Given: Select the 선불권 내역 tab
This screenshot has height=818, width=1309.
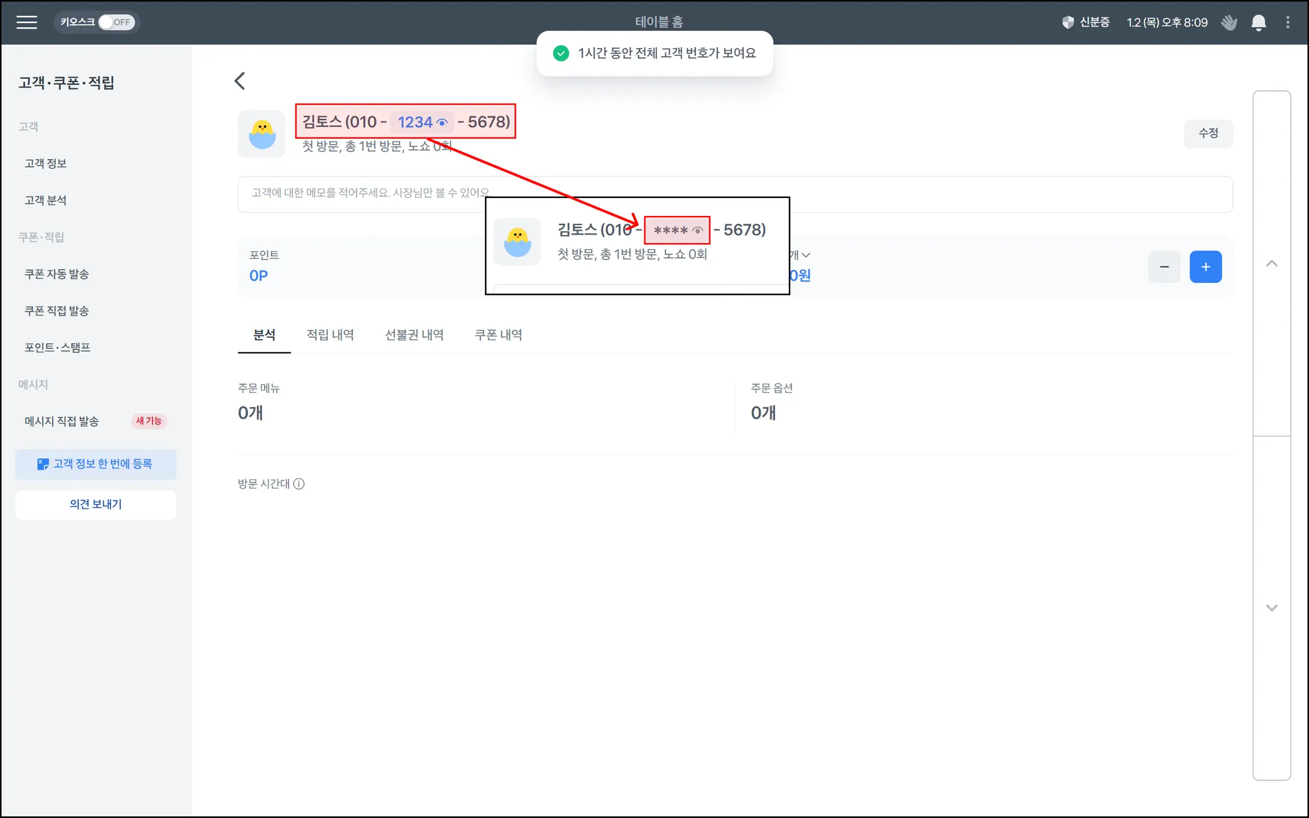Looking at the screenshot, I should [x=414, y=335].
